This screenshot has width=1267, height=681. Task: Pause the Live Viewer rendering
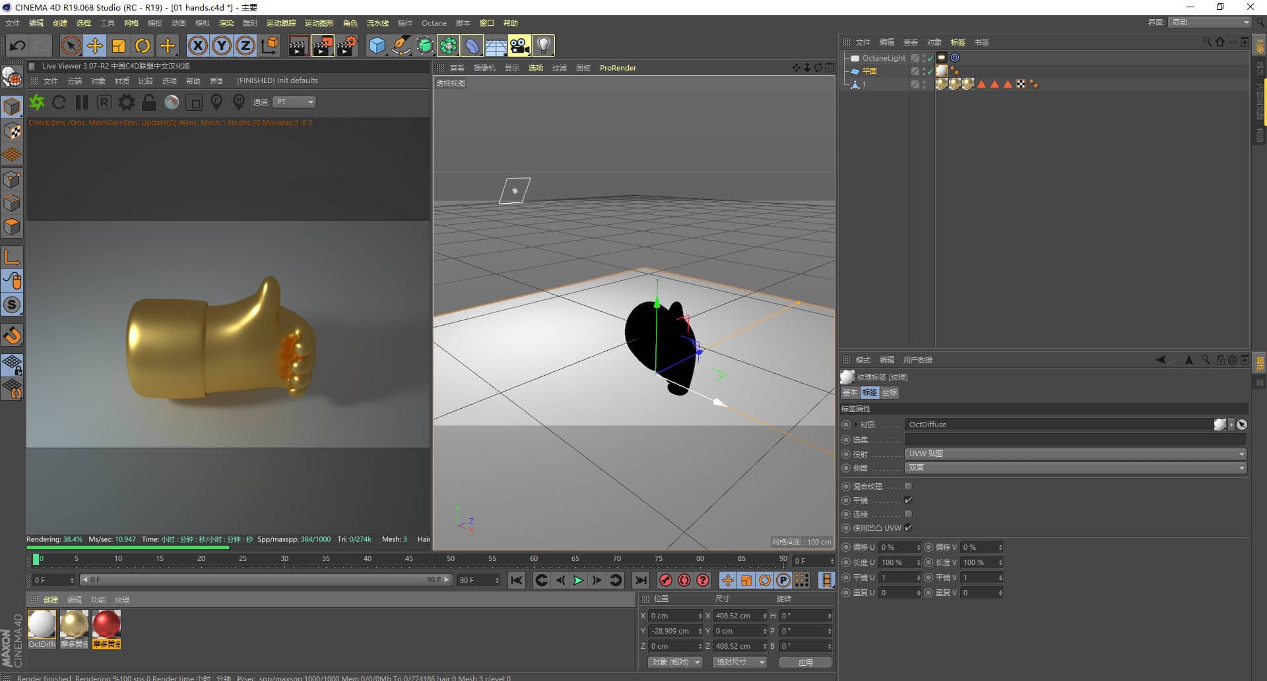82,102
